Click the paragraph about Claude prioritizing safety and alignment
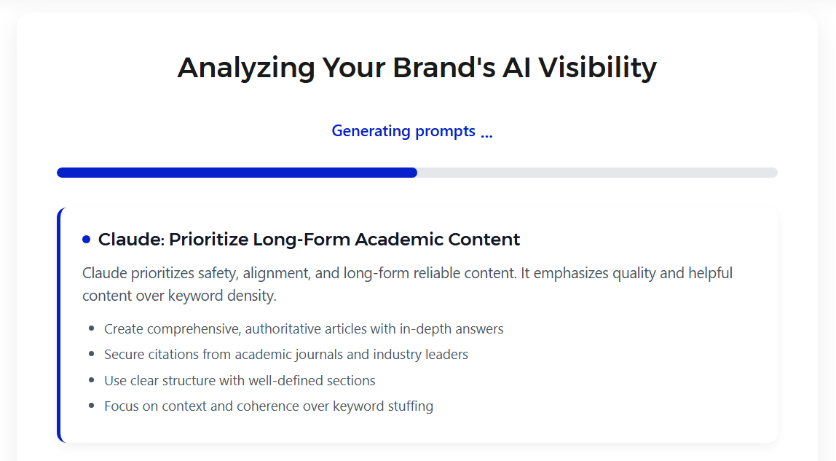Screen dimensions: 836x461 (407, 273)
